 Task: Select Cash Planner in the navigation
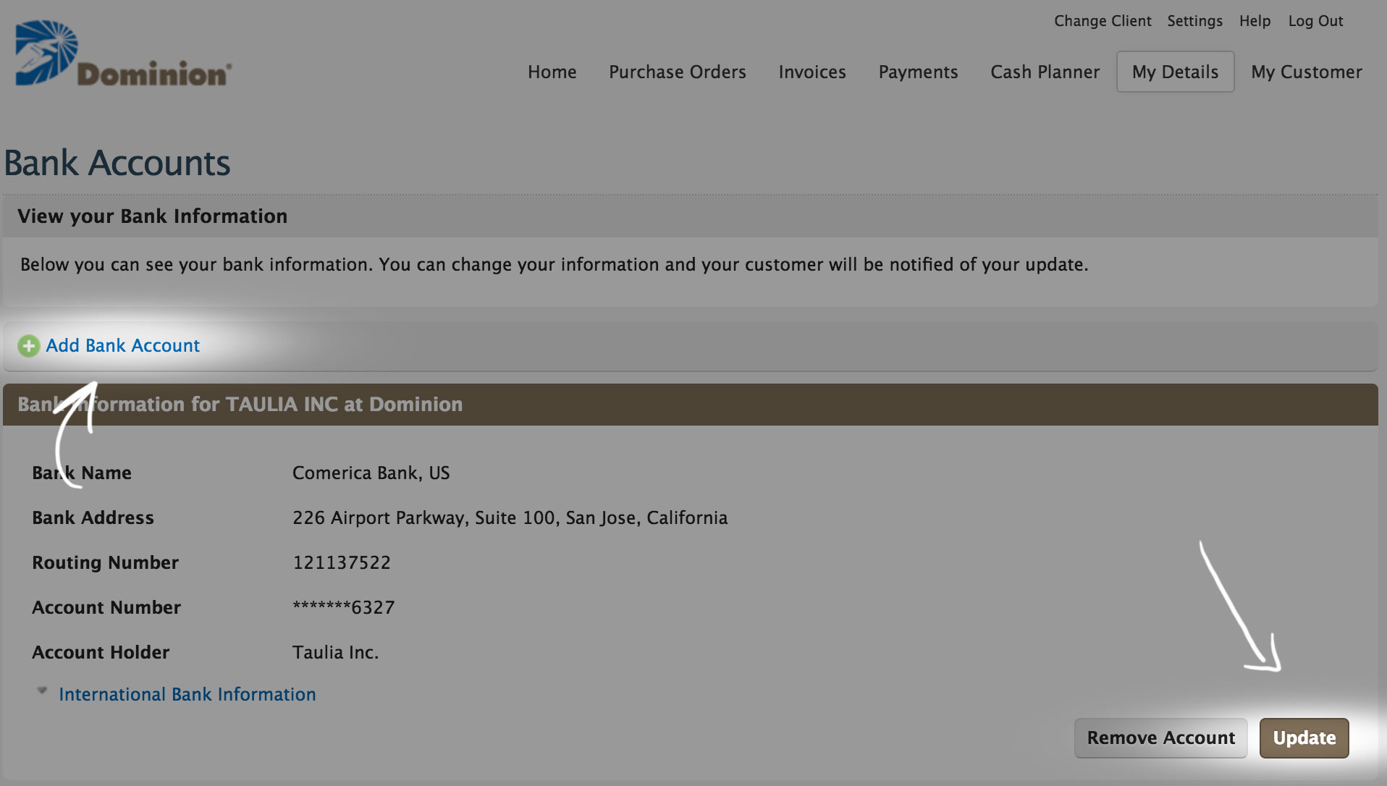pyautogui.click(x=1045, y=72)
